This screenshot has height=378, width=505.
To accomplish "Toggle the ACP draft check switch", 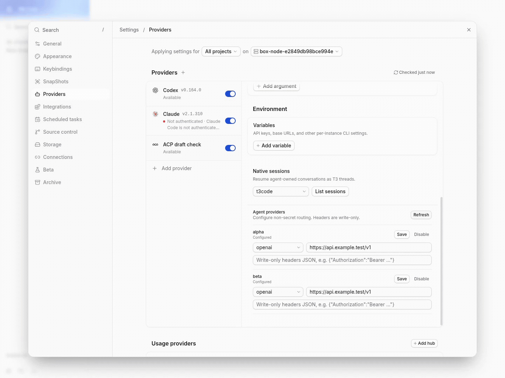I will pyautogui.click(x=230, y=148).
